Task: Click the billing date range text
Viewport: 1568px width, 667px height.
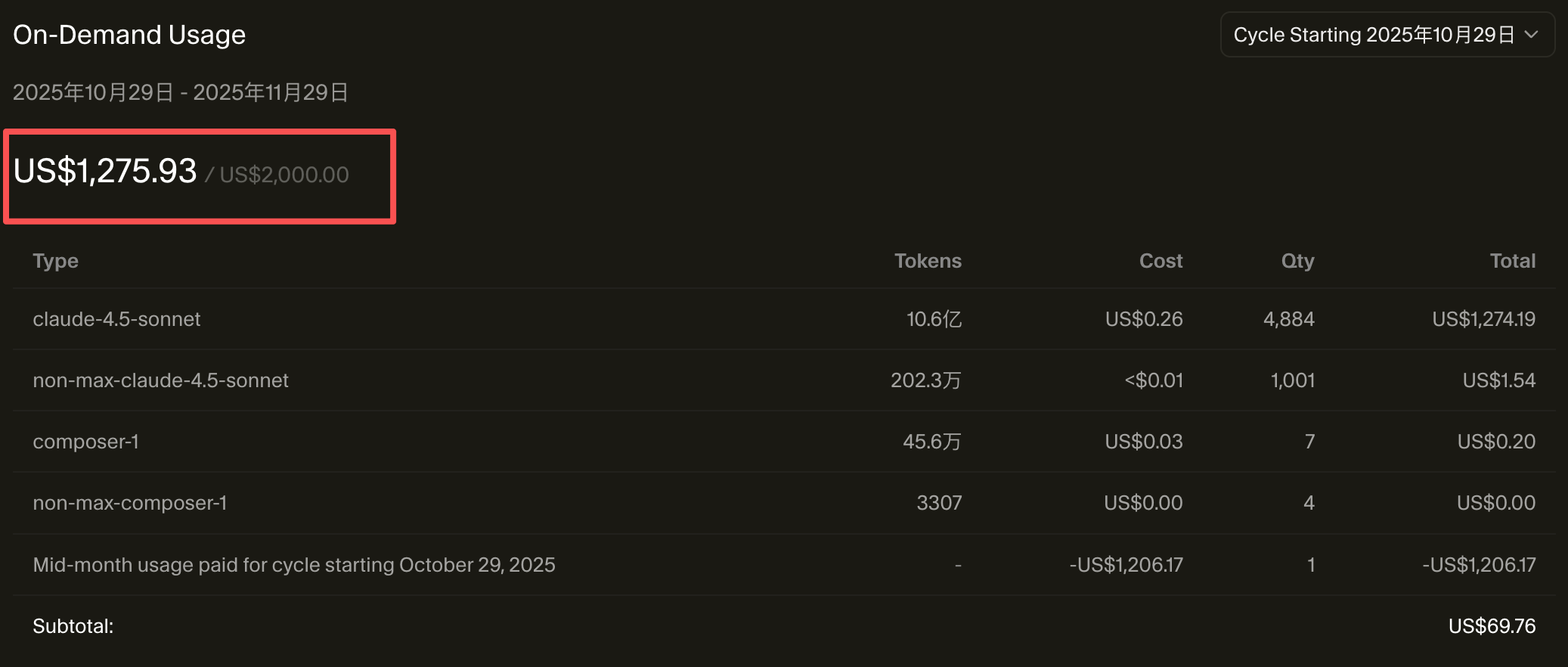Action: tap(180, 92)
